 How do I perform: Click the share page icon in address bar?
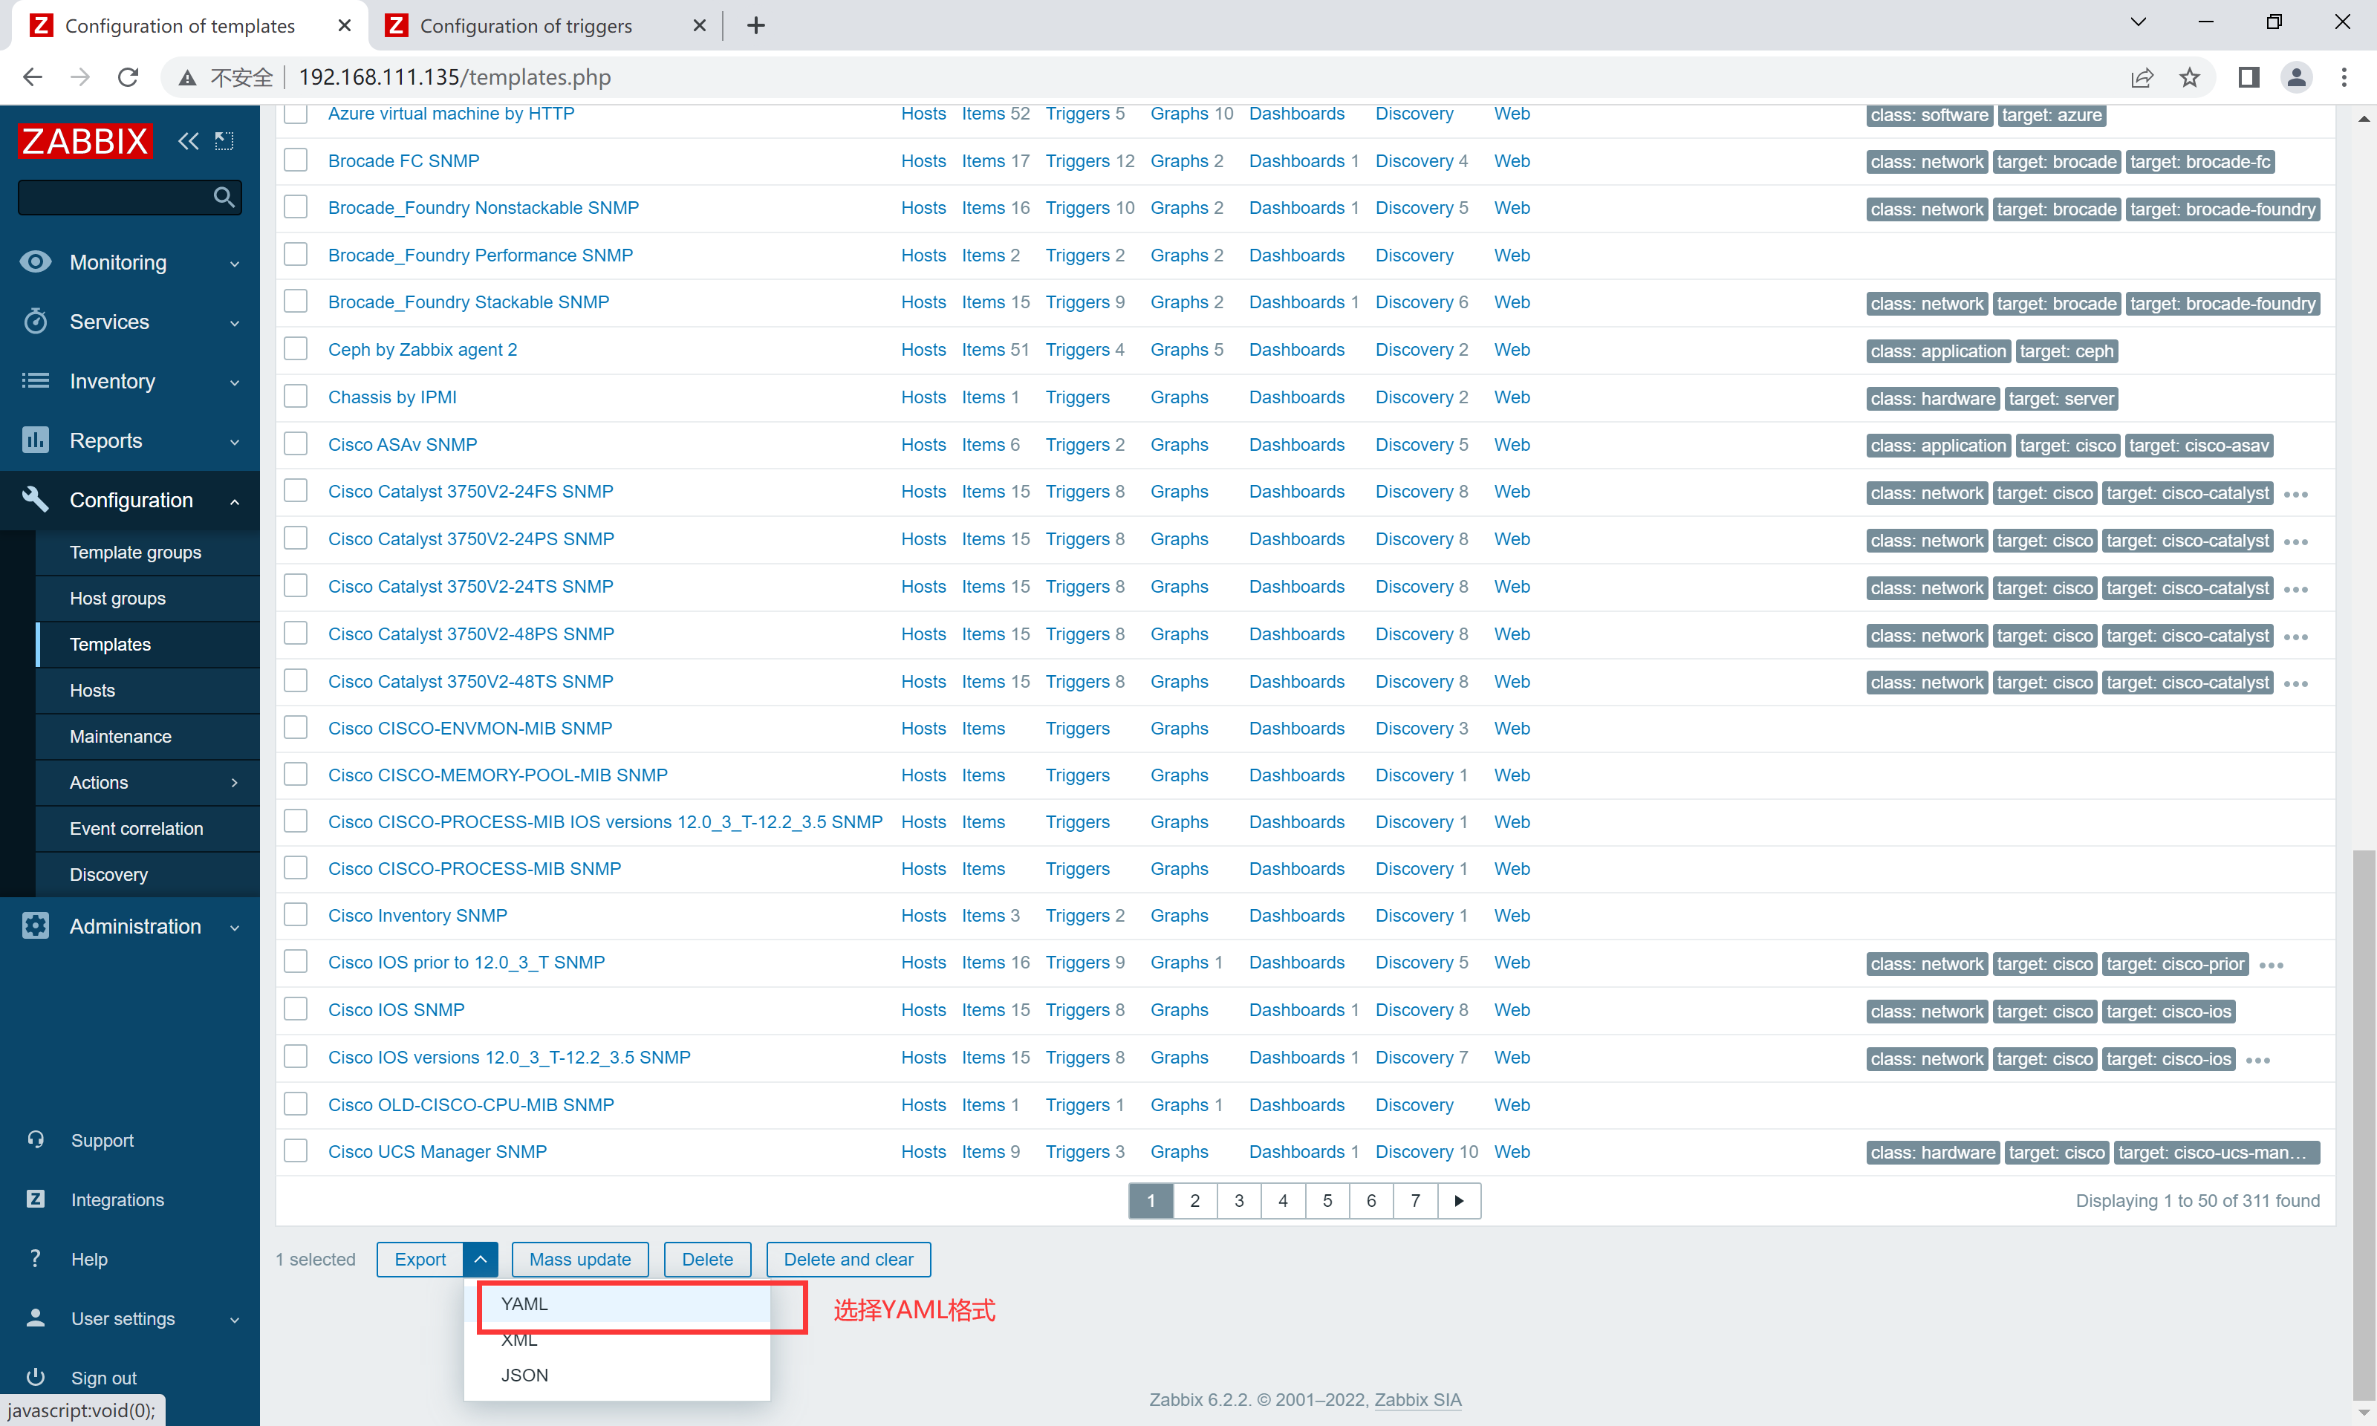click(2142, 77)
